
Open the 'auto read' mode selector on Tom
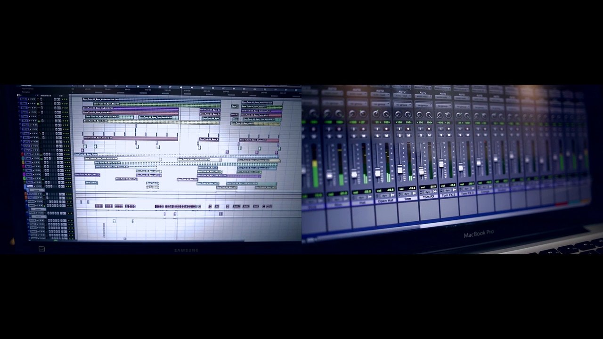click(402, 96)
